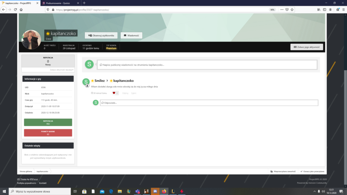
Task: Open Nieprzeczytana zawartość link
Action: click(x=283, y=171)
